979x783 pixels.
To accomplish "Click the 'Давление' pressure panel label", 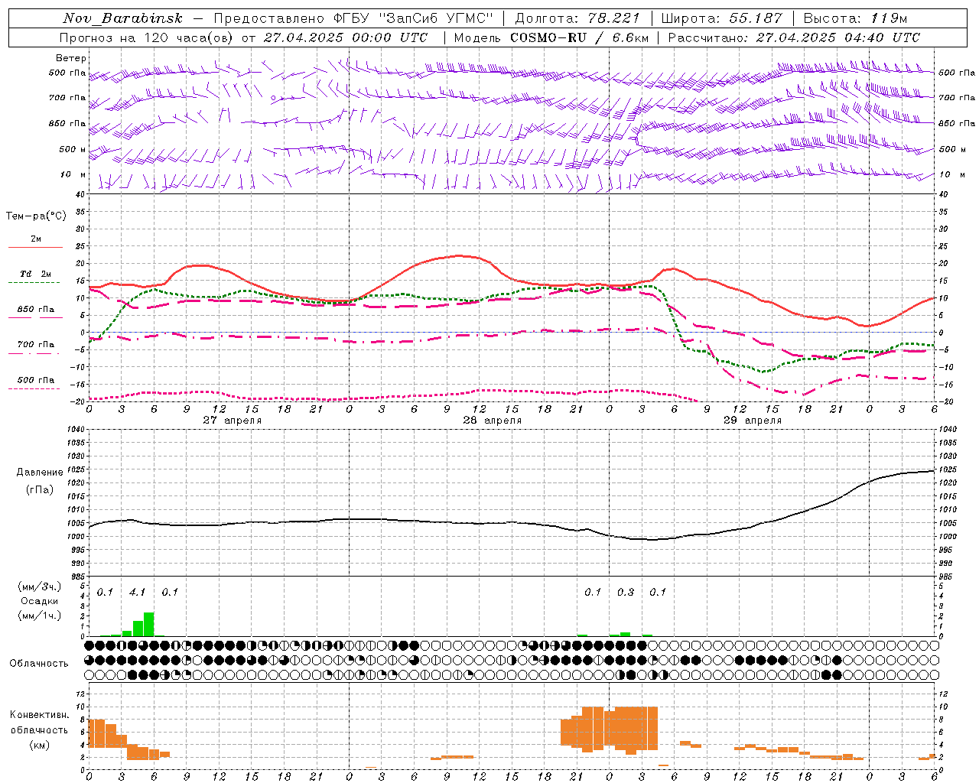I will coord(40,473).
